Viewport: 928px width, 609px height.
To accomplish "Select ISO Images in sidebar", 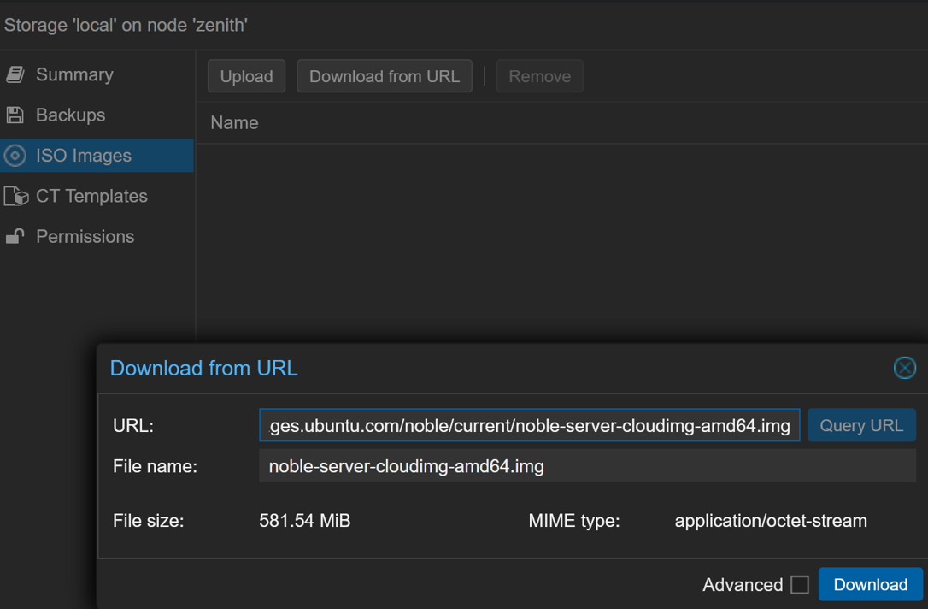I will coord(84,156).
